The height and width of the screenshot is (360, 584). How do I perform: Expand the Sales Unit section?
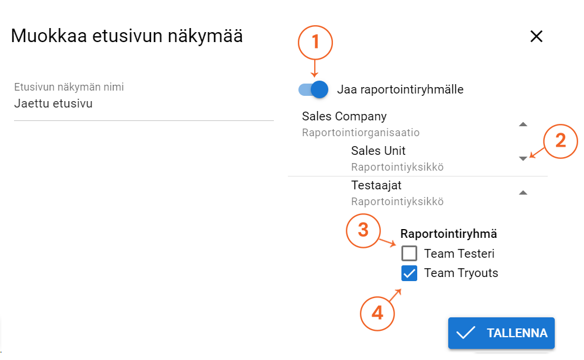coord(523,158)
